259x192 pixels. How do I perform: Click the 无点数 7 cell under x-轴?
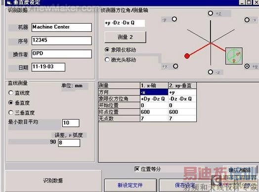(154, 119)
